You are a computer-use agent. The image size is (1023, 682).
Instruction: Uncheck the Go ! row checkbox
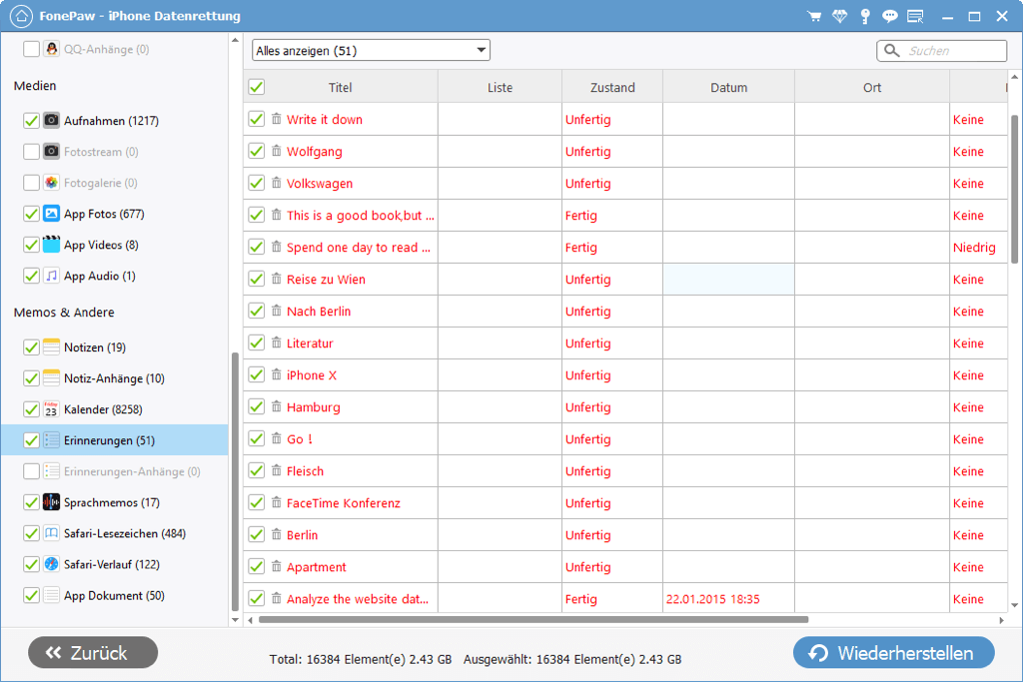tap(257, 438)
